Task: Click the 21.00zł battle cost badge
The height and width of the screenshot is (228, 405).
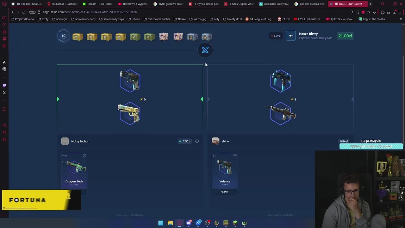Action: tap(345, 36)
